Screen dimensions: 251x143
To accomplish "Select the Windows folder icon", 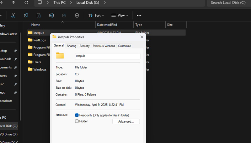I will click(30, 69).
